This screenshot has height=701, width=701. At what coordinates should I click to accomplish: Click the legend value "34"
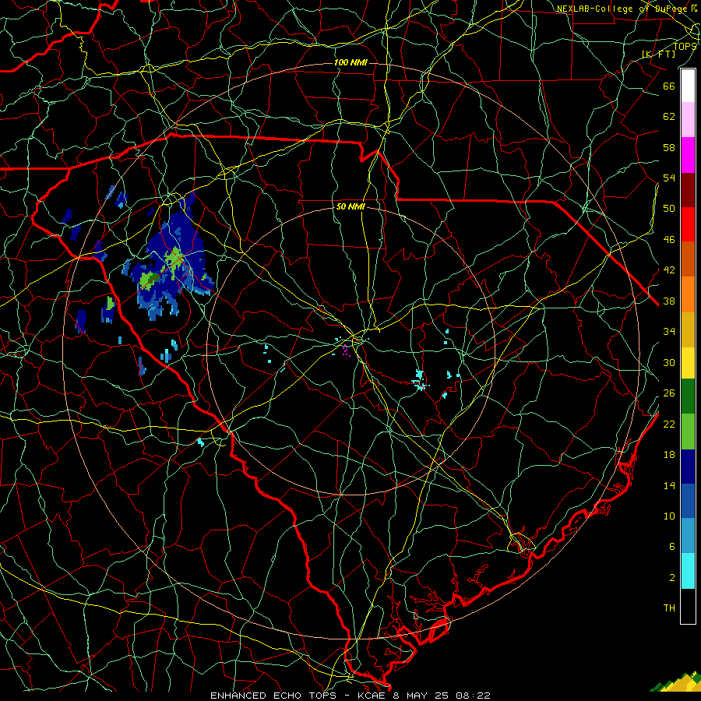669,332
